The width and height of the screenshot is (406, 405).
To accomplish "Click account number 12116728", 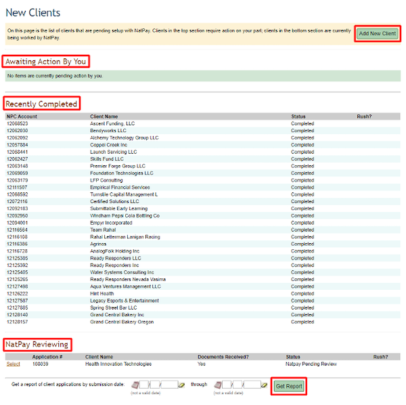I will 17,251.
